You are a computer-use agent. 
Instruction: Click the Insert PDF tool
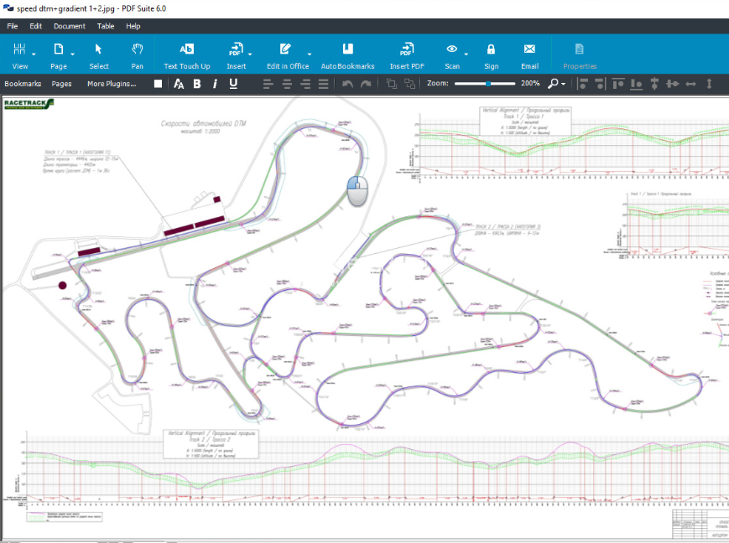pos(407,55)
